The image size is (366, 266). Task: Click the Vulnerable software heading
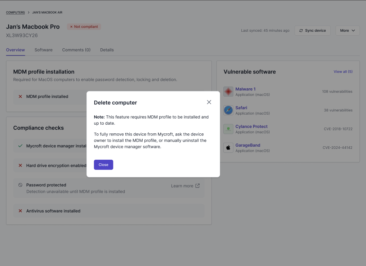[250, 72]
